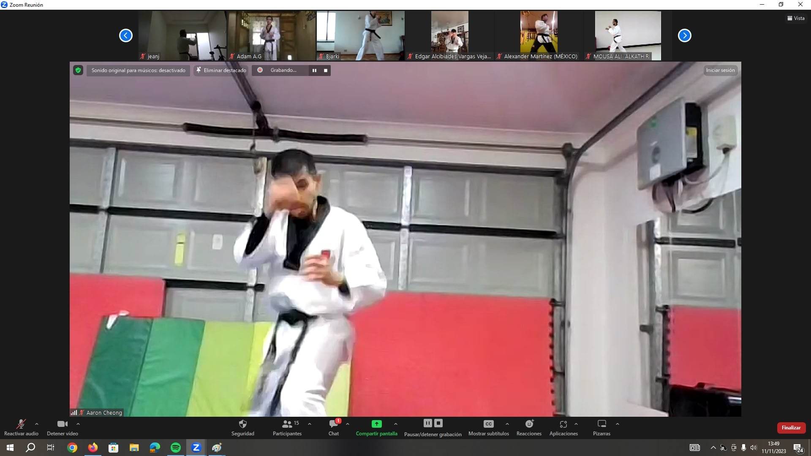The height and width of the screenshot is (456, 811).
Task: Pause recording in bottom toolbar
Action: tap(427, 423)
